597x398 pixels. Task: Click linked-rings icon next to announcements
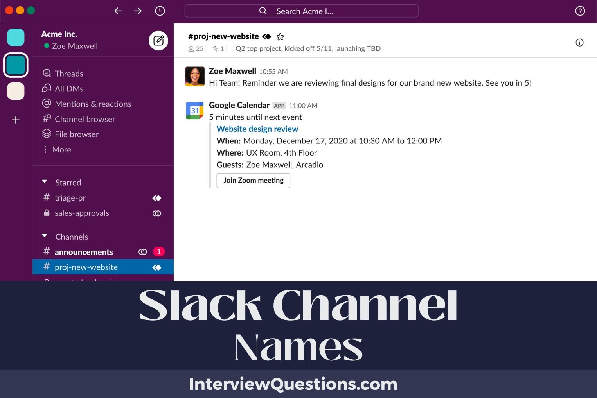143,252
